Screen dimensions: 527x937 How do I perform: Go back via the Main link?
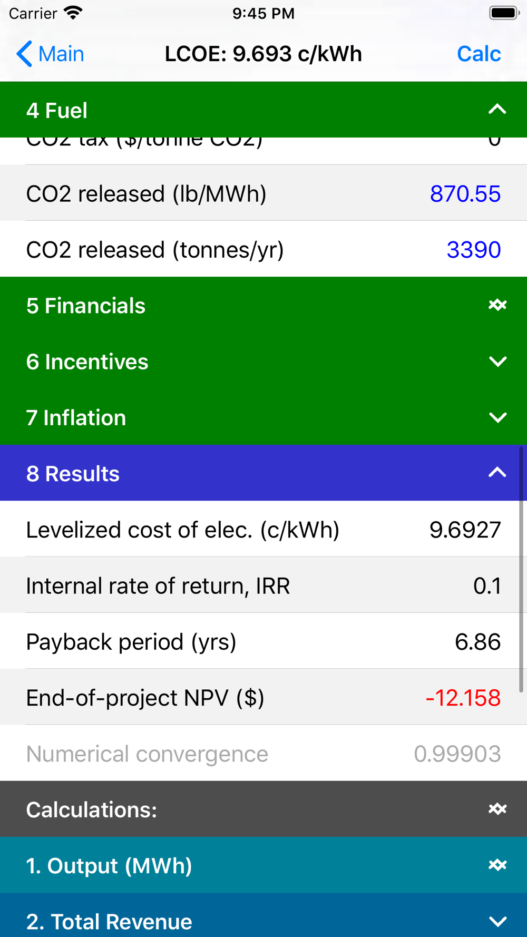pos(61,54)
